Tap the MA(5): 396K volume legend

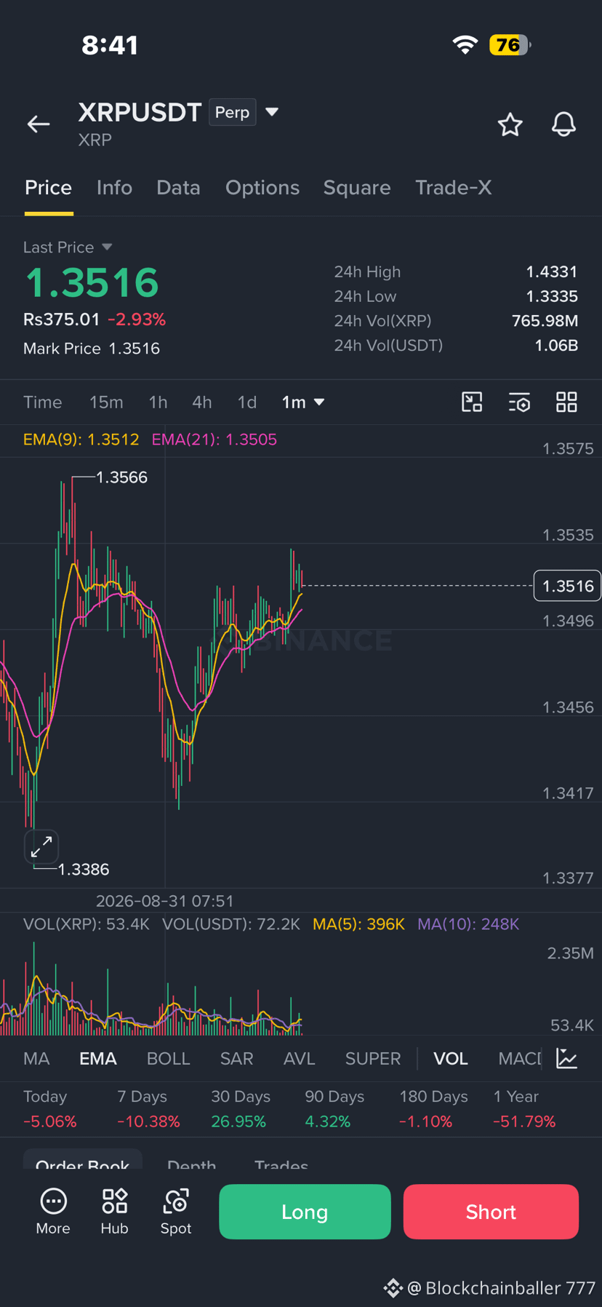coord(358,924)
